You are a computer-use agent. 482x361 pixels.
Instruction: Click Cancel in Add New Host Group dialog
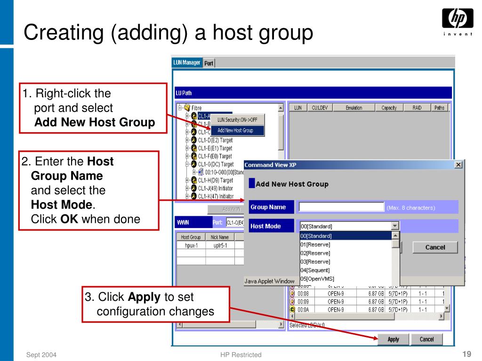pyautogui.click(x=435, y=247)
